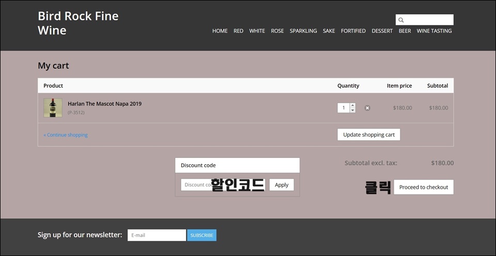The image size is (496, 256).
Task: Click the search magnifier icon
Action: pyautogui.click(x=401, y=20)
